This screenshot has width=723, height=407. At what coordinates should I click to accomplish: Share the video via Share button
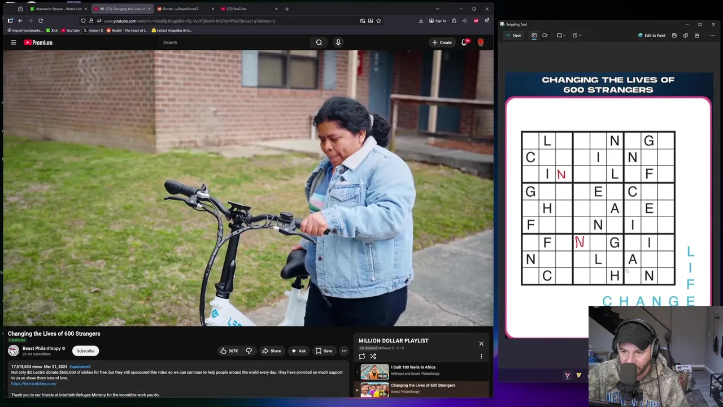tap(271, 351)
